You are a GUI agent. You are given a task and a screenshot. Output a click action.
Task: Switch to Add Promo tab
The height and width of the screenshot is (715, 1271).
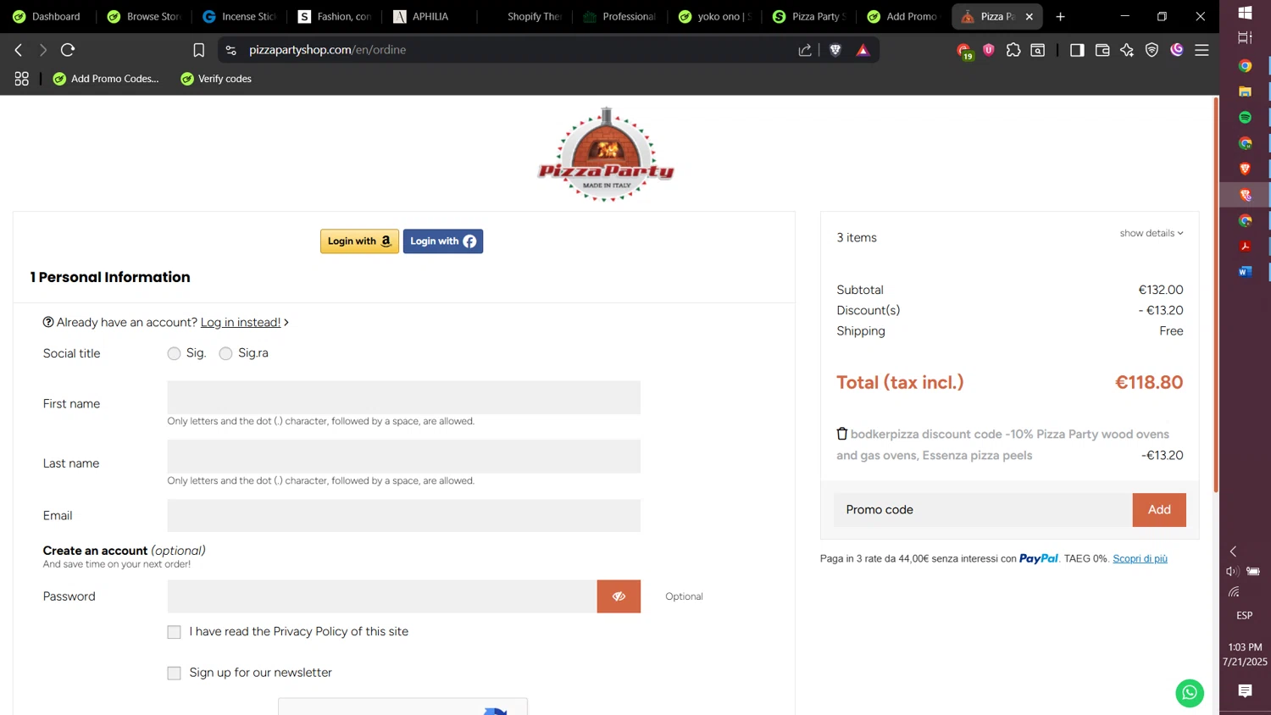903,16
